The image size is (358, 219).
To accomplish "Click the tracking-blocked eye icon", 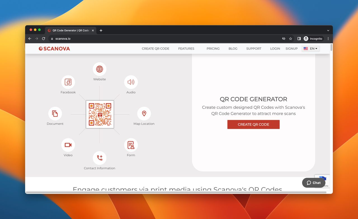I will point(284,39).
